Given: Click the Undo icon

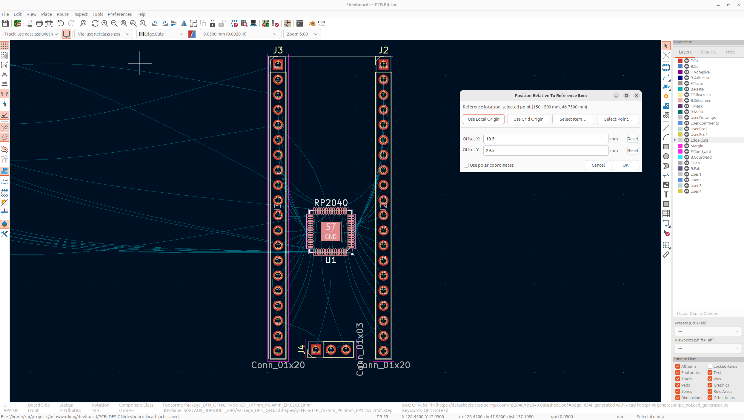Looking at the screenshot, I should (x=61, y=23).
